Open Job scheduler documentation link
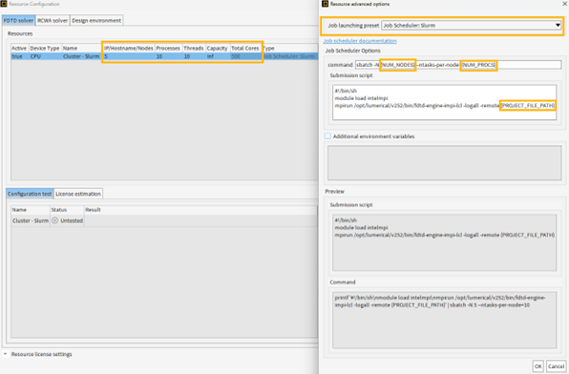Screen dimensions: 569x374 pyautogui.click(x=360, y=41)
